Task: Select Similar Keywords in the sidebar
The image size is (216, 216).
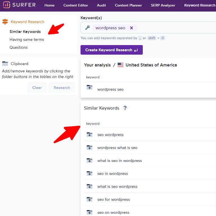Action: click(x=25, y=32)
